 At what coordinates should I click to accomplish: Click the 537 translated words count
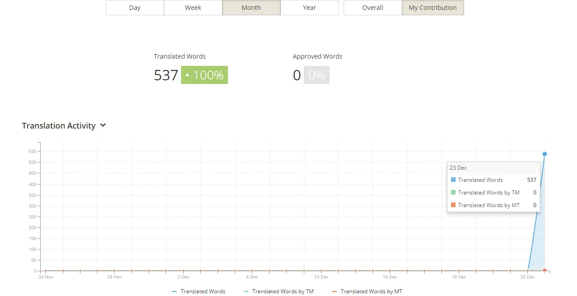(x=166, y=75)
